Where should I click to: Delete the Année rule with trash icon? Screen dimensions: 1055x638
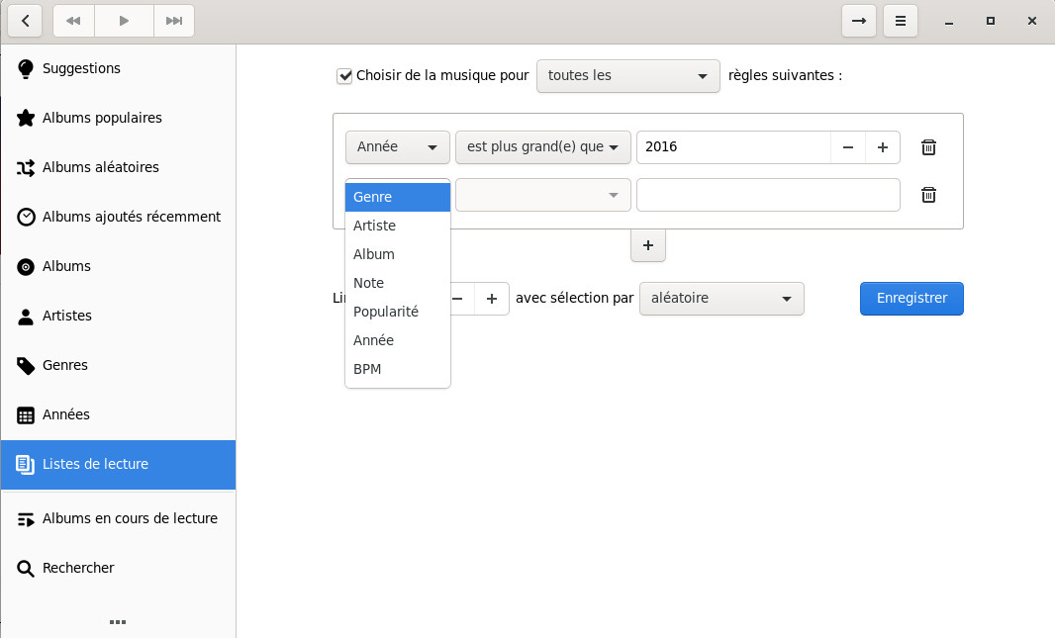click(928, 147)
